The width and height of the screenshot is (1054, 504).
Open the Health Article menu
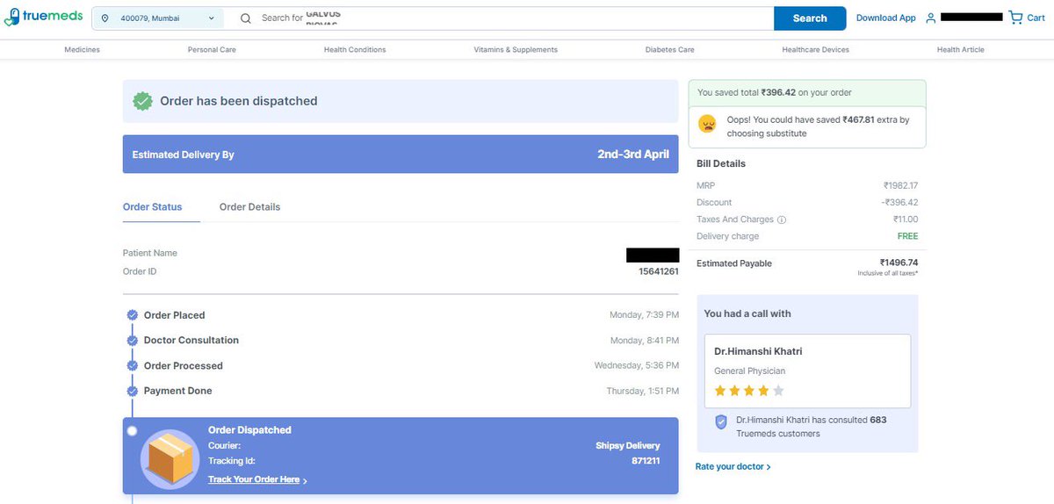[x=960, y=50]
